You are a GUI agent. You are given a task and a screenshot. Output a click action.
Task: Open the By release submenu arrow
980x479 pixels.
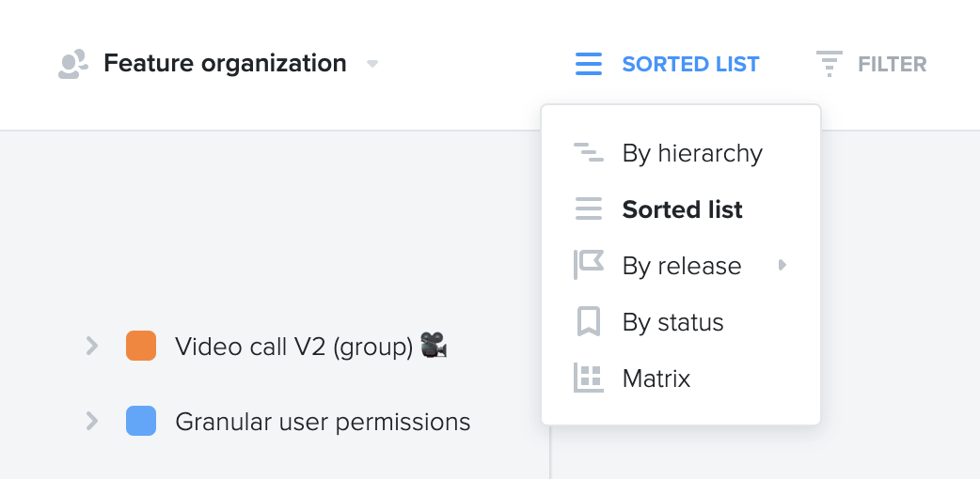click(x=782, y=265)
